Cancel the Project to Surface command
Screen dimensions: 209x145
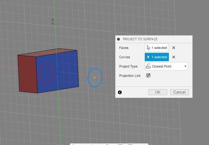[179, 92]
